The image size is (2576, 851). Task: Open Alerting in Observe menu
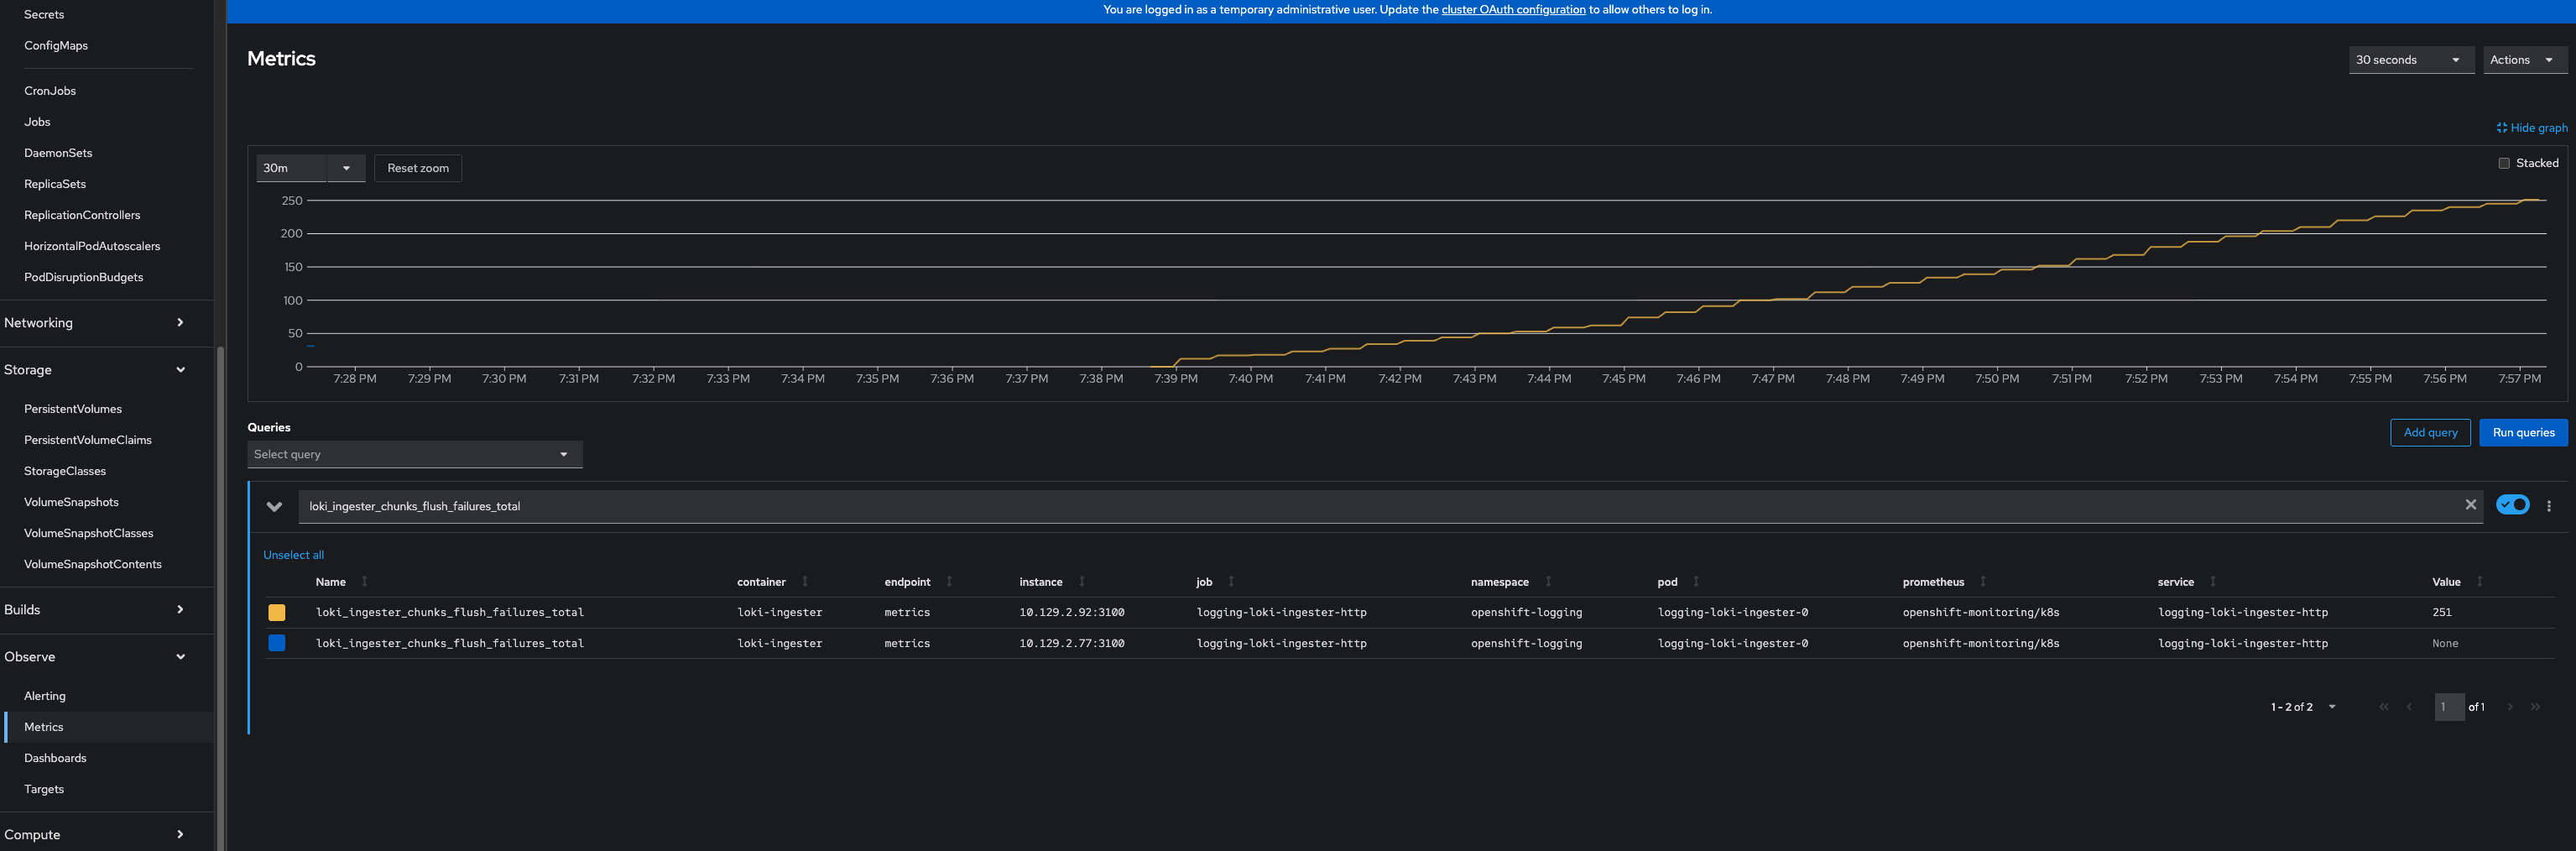(x=45, y=696)
